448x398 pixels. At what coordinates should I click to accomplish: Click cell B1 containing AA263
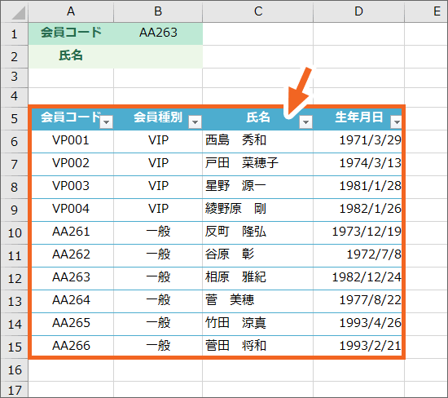[158, 33]
